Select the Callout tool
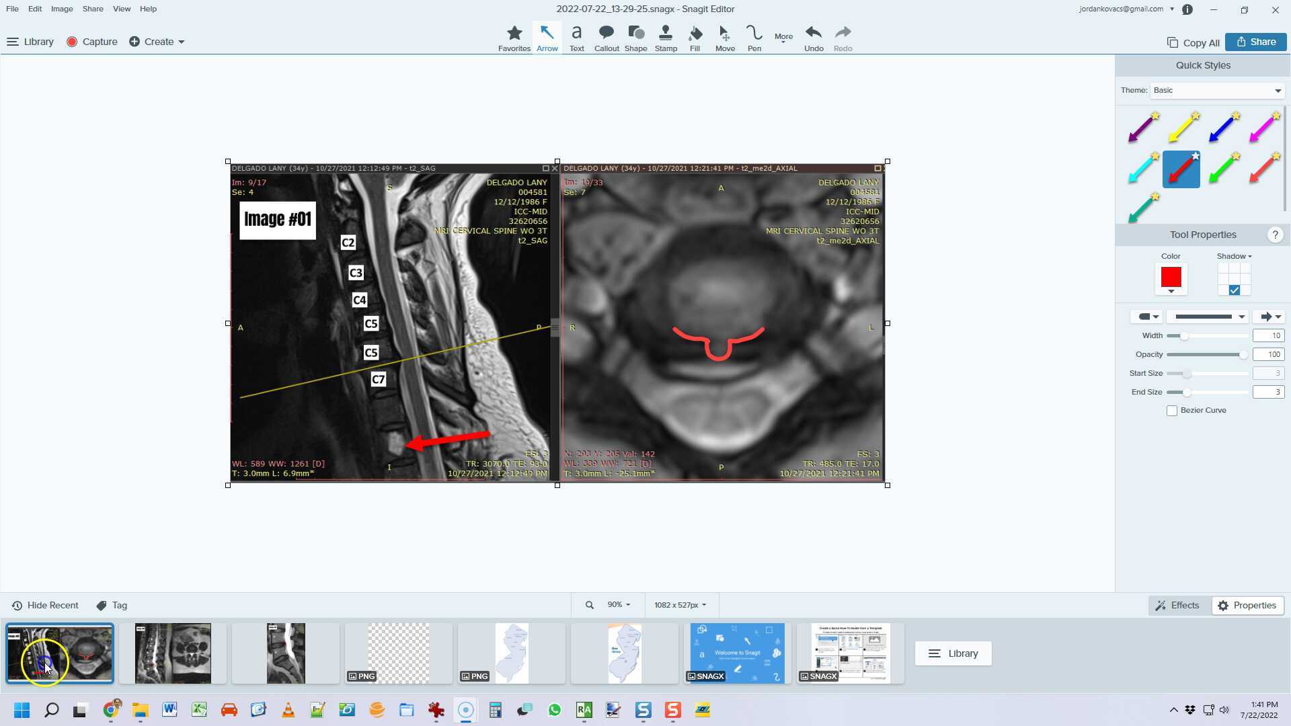Image resolution: width=1291 pixels, height=726 pixels. [606, 38]
